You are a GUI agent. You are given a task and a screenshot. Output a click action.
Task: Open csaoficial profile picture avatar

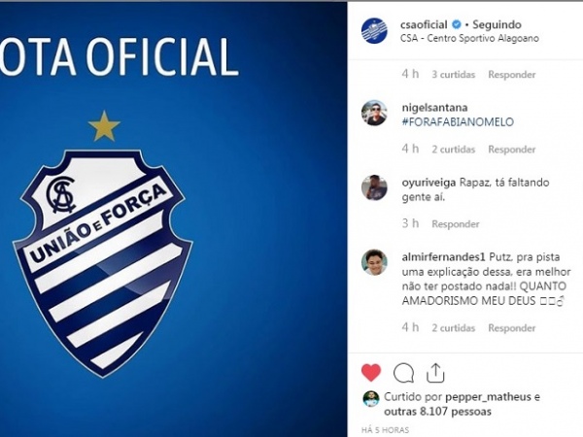[374, 31]
